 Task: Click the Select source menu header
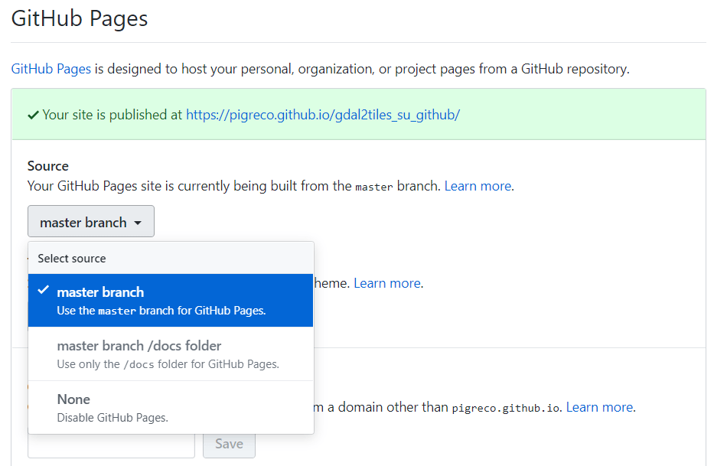[72, 259]
